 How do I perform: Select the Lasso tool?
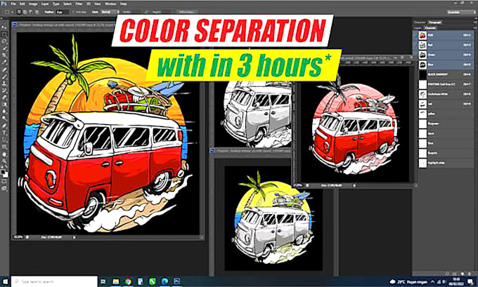click(x=4, y=41)
